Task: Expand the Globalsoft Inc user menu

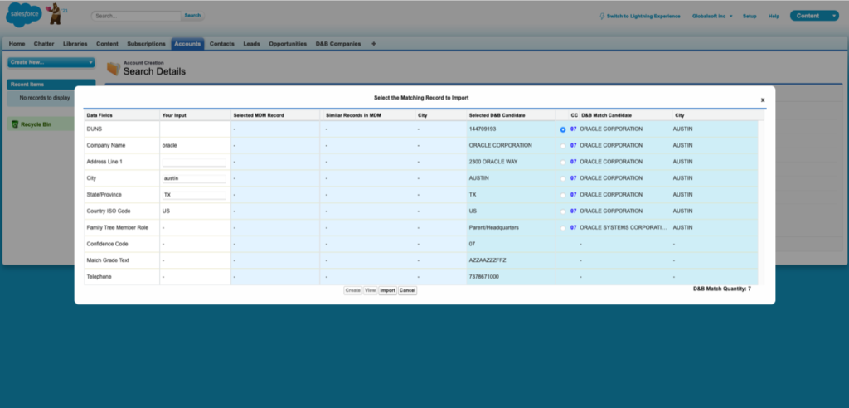Action: pos(712,17)
